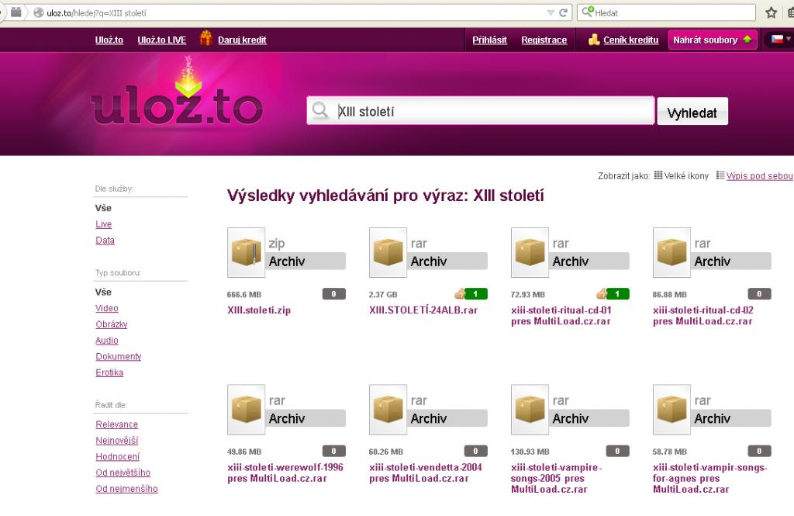Sort results Od nejmenšího

tap(126, 489)
